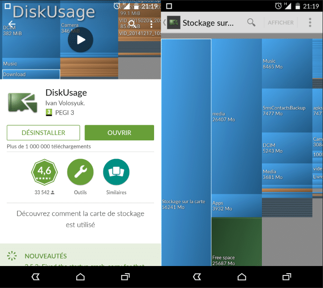Tap alarm icon in right status bar
323x288 pixels.
tap(278, 6)
